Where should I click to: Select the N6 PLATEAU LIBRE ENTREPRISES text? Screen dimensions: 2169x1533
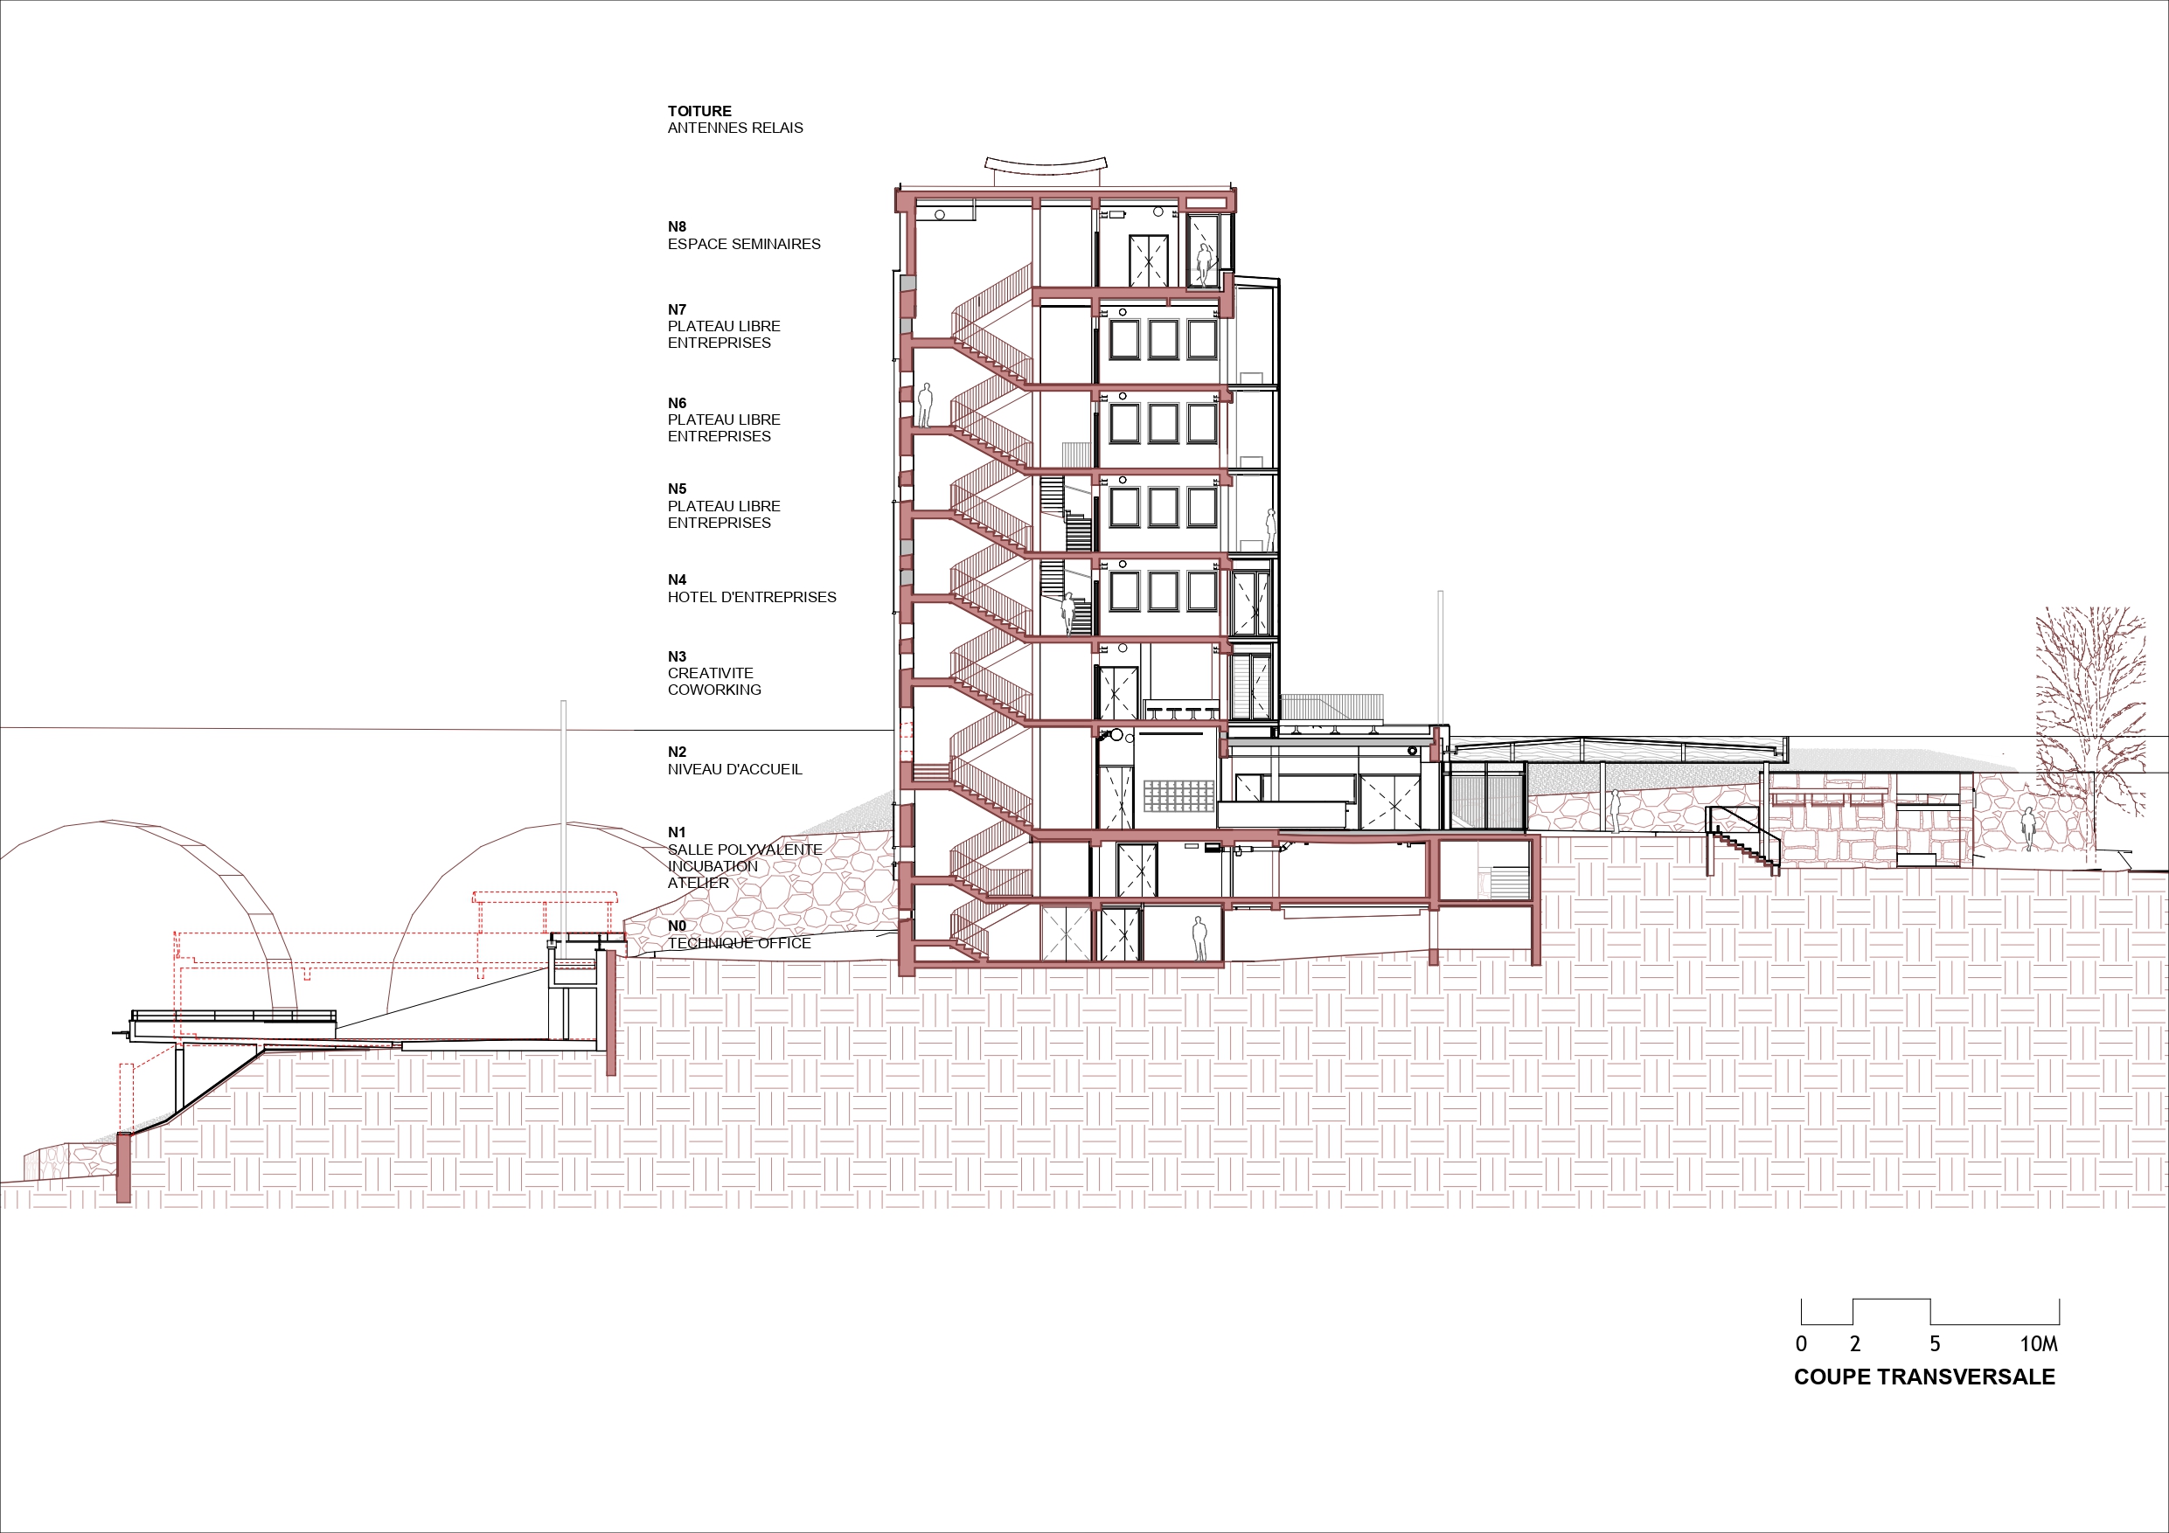724,420
